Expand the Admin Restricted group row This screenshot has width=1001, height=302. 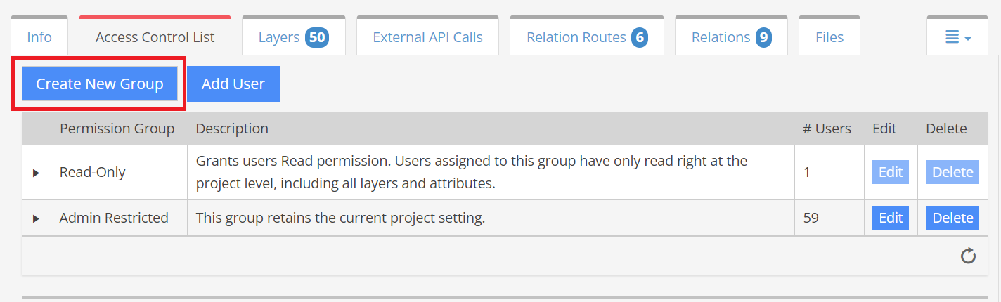point(36,218)
